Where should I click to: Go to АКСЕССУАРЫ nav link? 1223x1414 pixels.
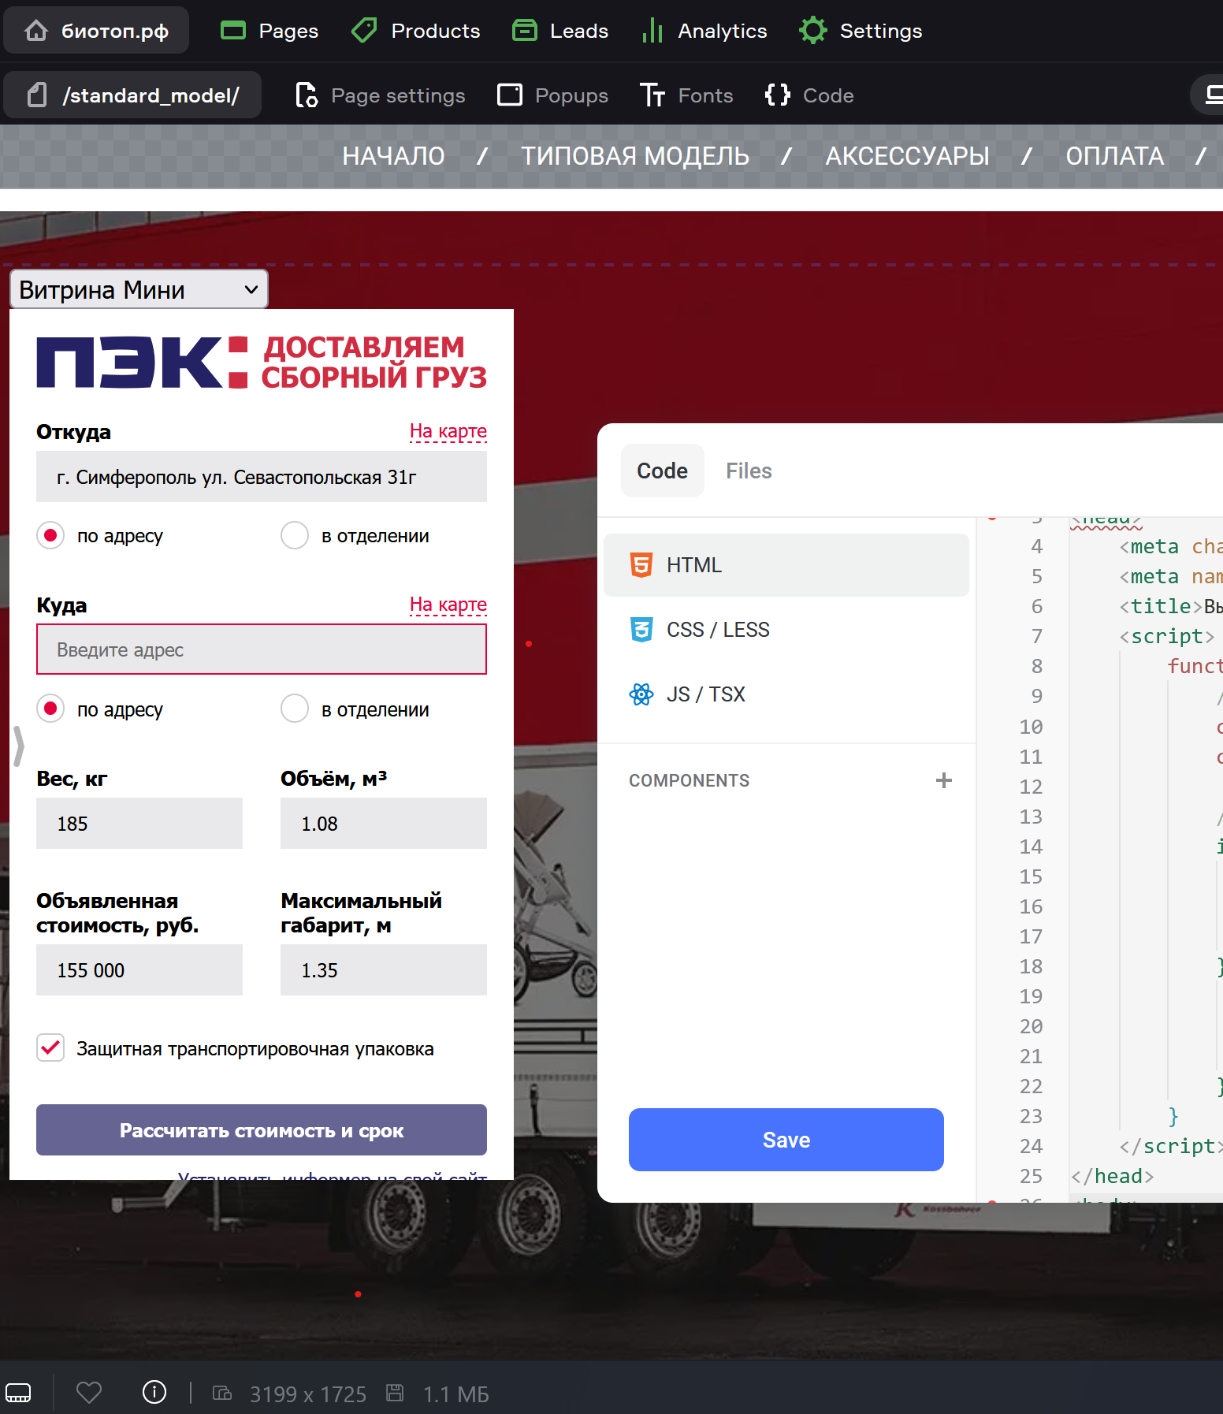907,156
